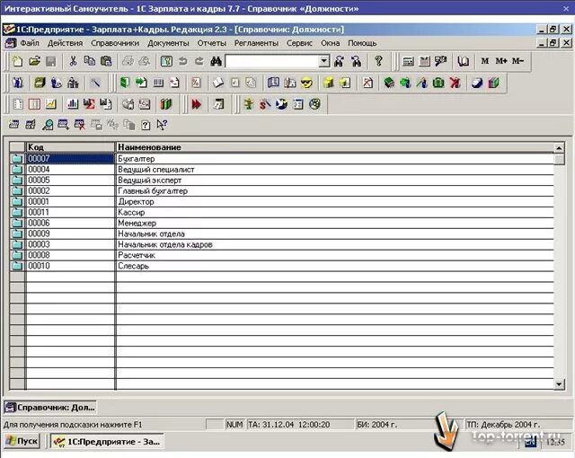The width and height of the screenshot is (575, 458).
Task: Click the red X person icon
Action: [x=455, y=83]
